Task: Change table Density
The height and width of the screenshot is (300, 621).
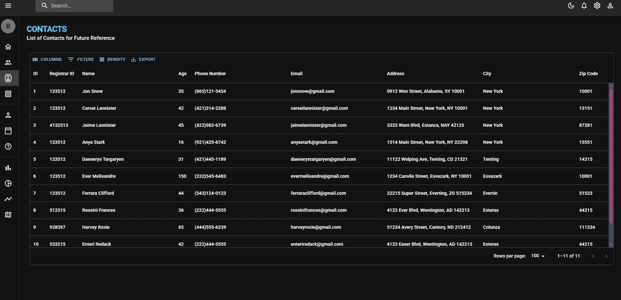Action: [112, 60]
